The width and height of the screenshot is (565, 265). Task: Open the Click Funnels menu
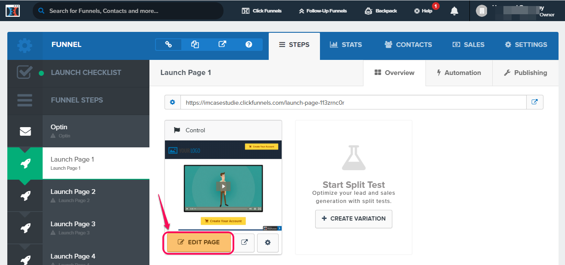point(262,11)
